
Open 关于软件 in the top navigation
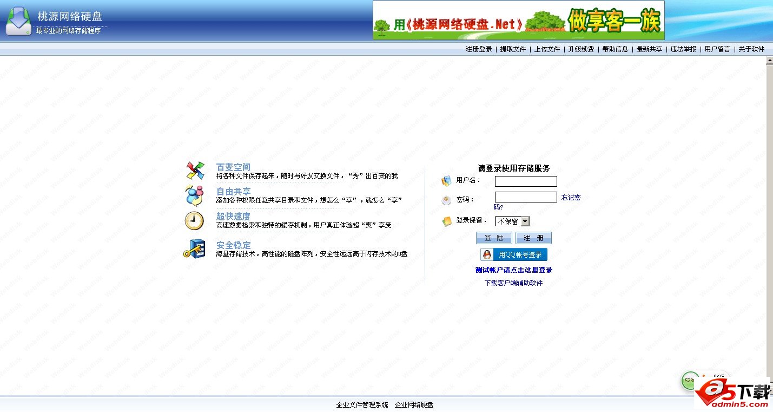tap(751, 49)
